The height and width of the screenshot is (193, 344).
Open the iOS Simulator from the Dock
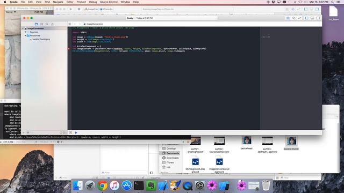pyautogui.click(x=224, y=185)
